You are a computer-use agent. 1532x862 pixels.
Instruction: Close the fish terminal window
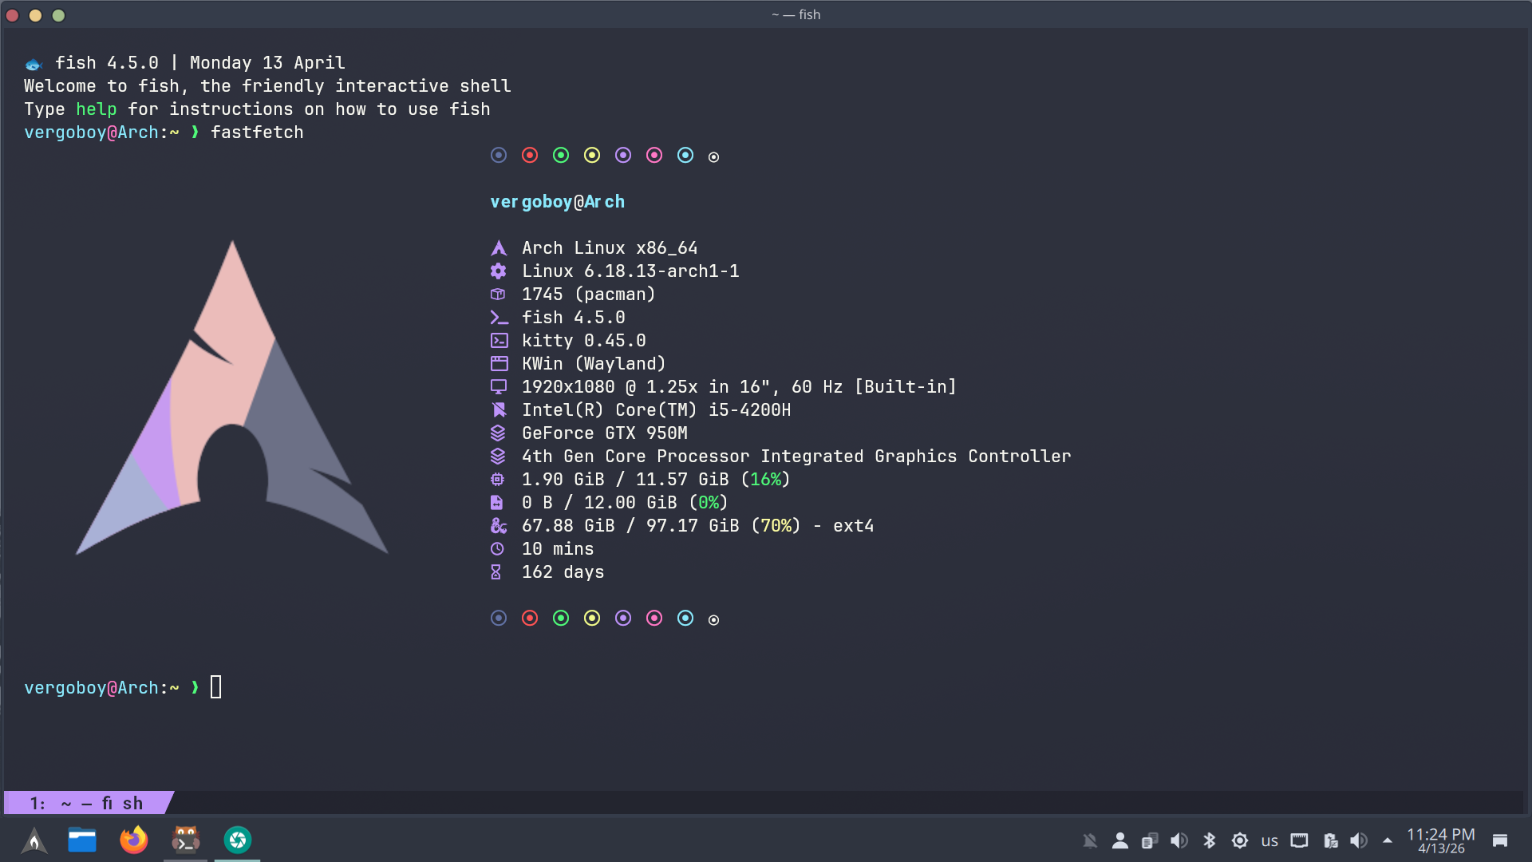pos(13,15)
